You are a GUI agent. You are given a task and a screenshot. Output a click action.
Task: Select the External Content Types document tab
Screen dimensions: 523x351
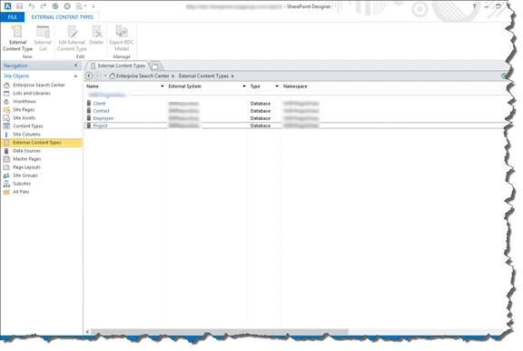[x=118, y=65]
